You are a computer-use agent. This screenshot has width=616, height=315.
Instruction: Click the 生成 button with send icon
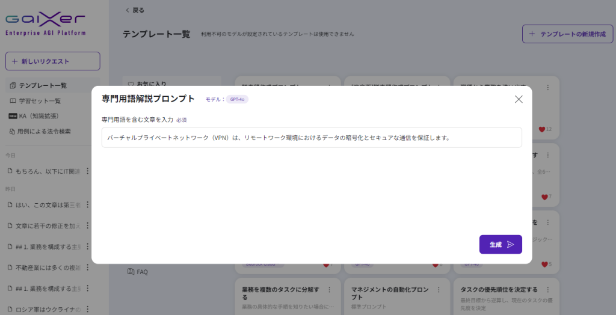click(500, 245)
